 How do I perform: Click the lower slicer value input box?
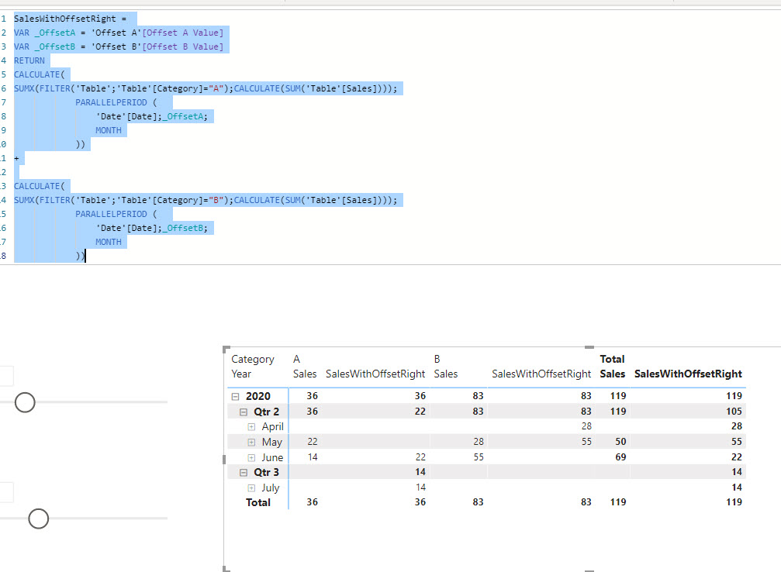click(x=6, y=492)
